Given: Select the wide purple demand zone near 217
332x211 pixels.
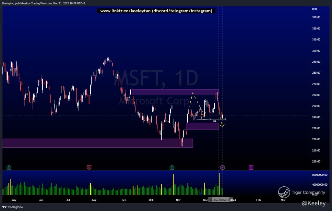Looking at the screenshot, I should [x=97, y=143].
